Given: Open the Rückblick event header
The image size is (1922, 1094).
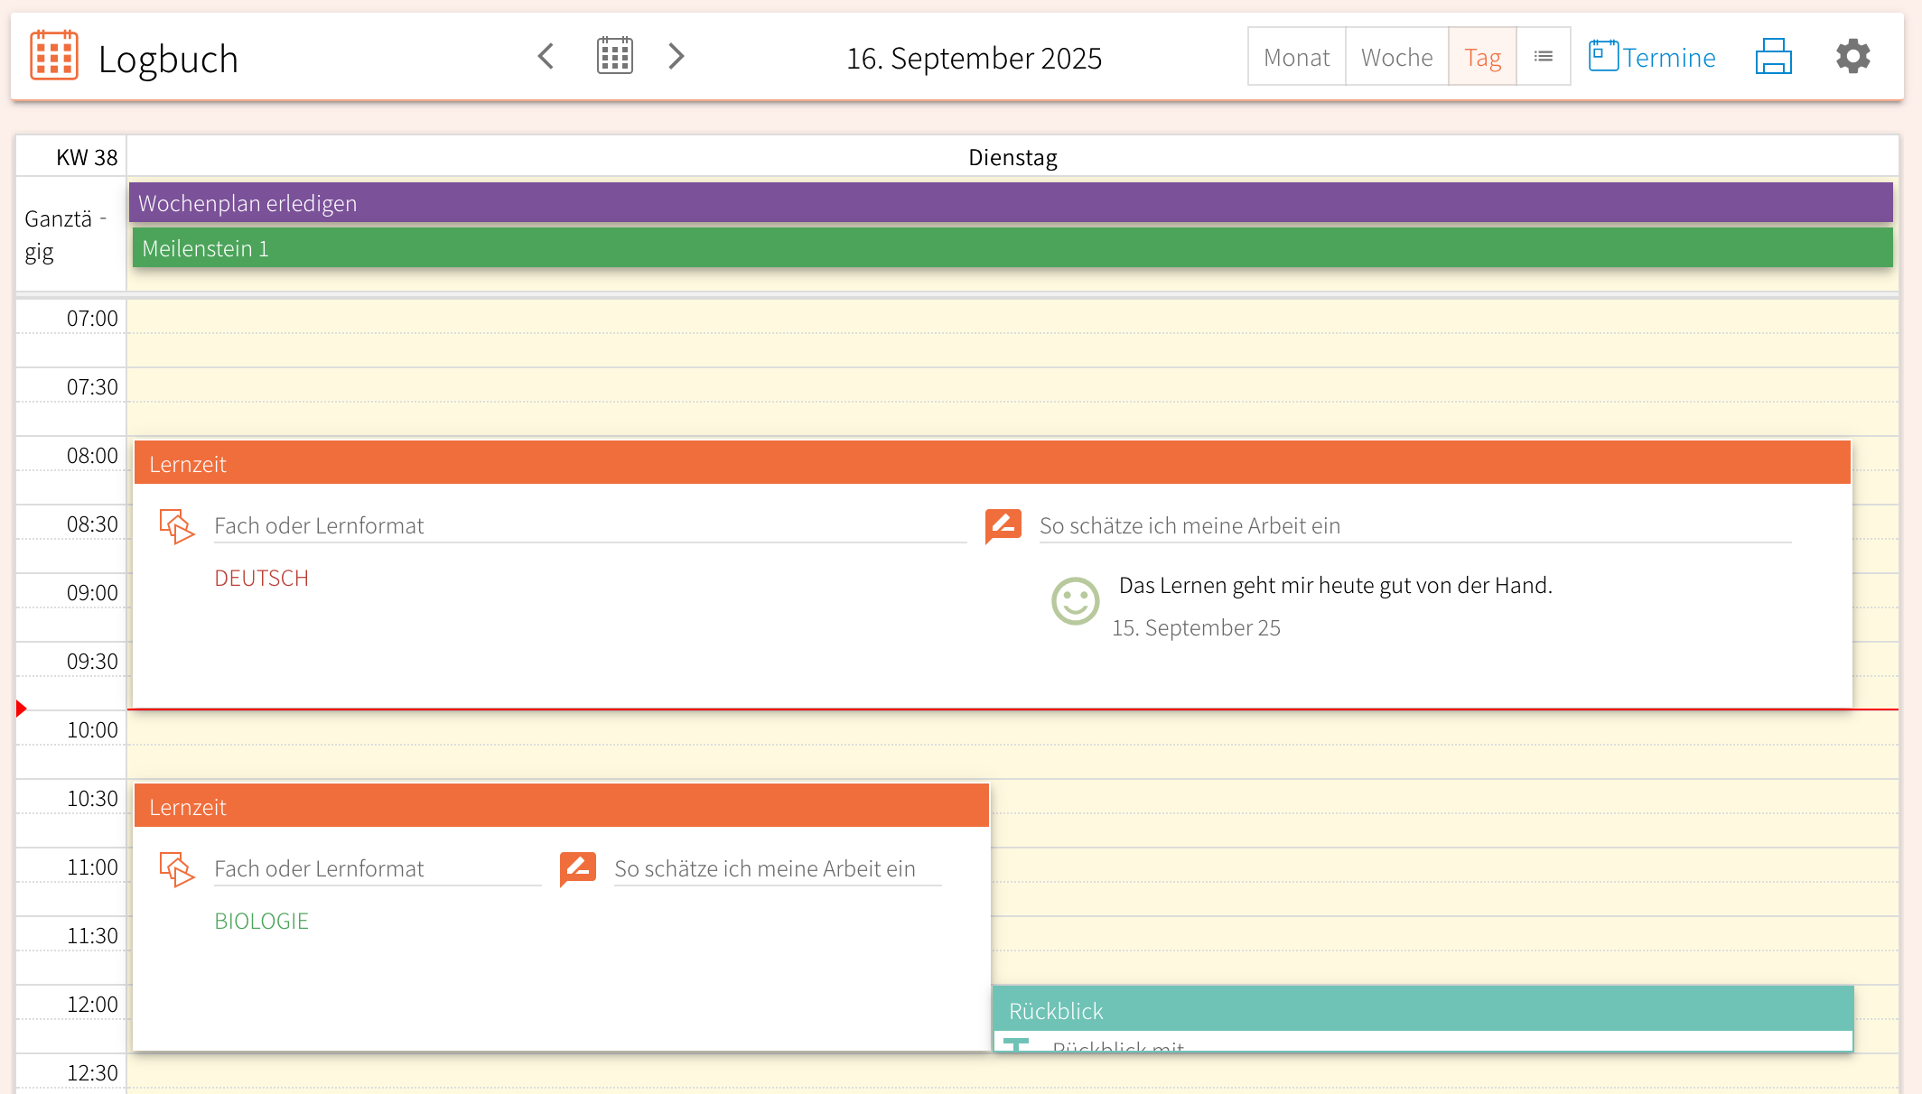Looking at the screenshot, I should (x=1423, y=1010).
